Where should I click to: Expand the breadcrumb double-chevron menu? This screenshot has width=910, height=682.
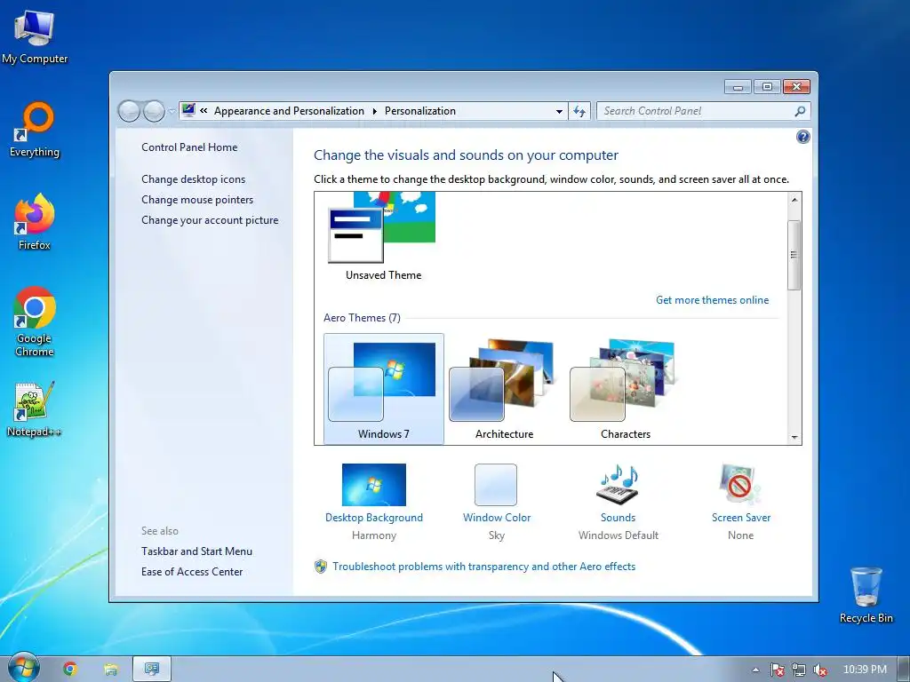point(204,111)
